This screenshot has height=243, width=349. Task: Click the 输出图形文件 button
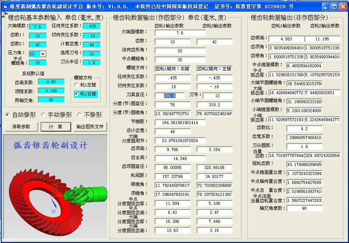(90, 127)
